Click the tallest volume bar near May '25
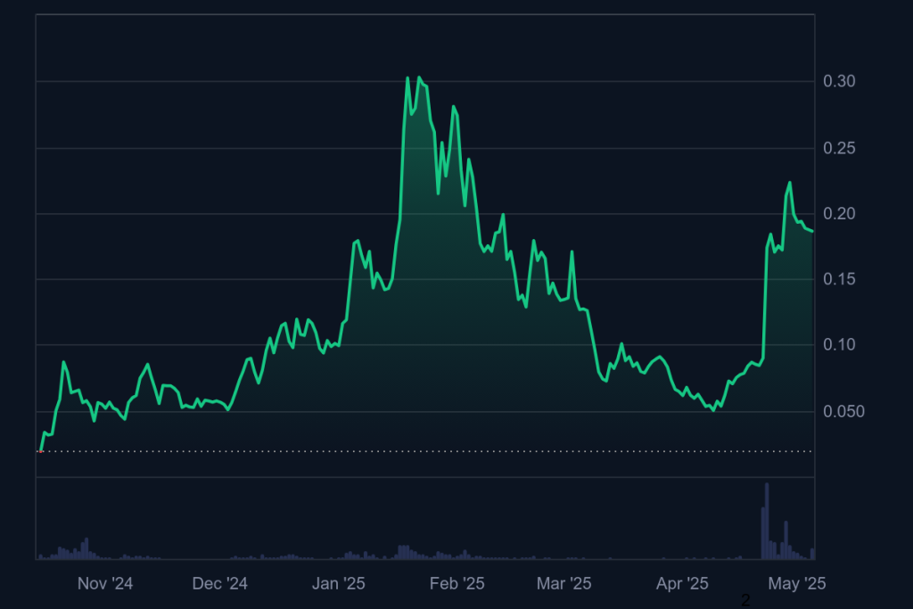Viewport: 913px width, 609px height. point(767,521)
